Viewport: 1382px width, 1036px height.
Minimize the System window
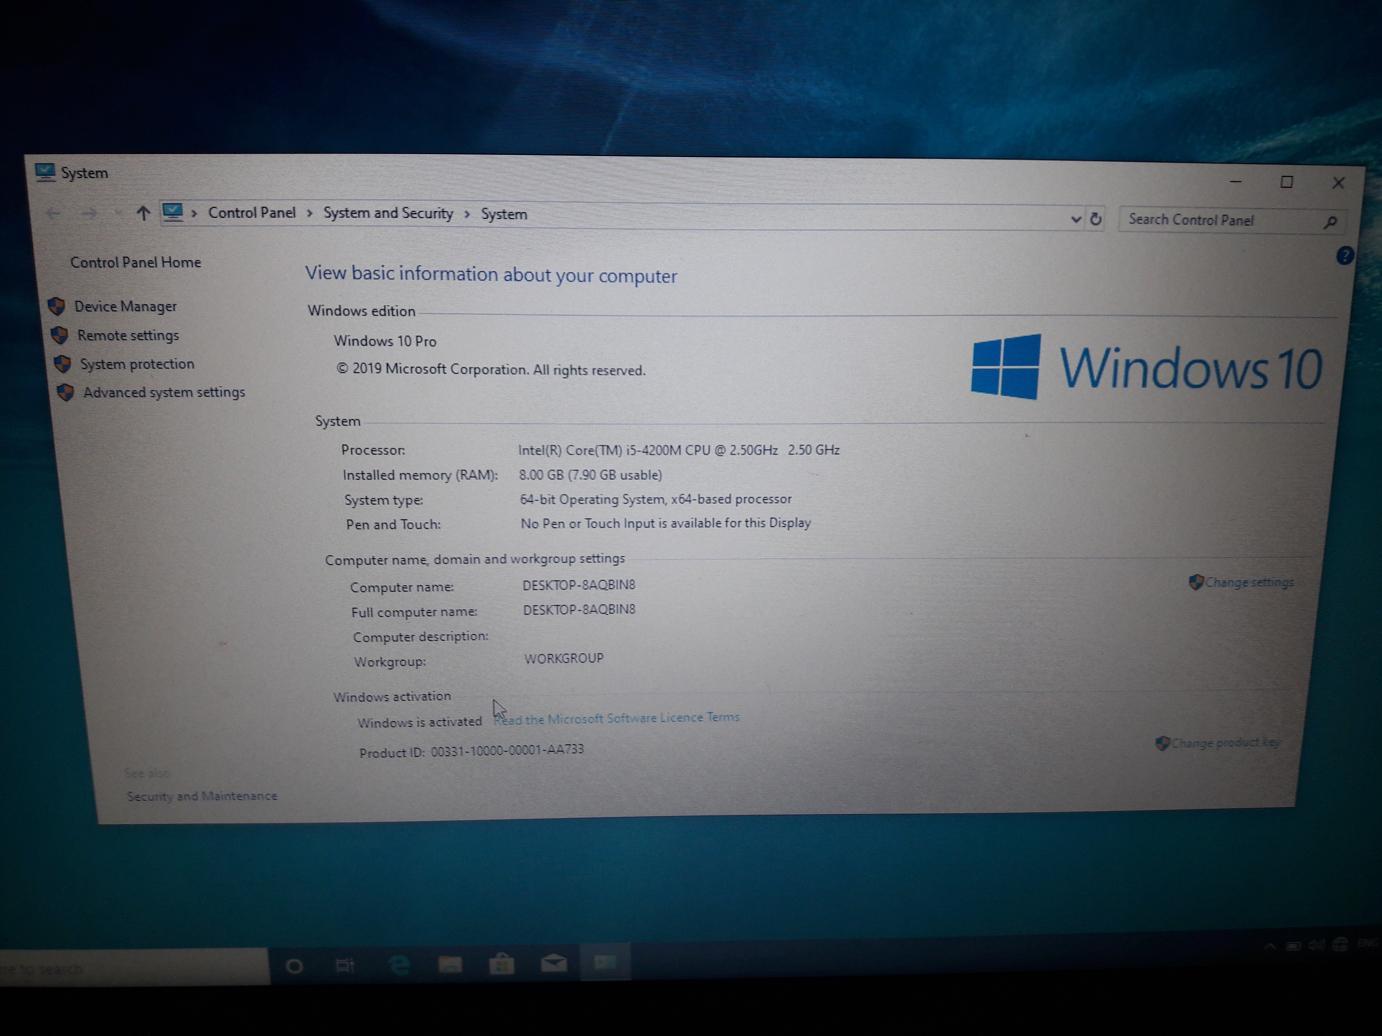(x=1235, y=181)
